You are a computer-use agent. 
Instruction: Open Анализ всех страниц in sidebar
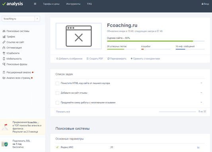[x=18, y=78]
